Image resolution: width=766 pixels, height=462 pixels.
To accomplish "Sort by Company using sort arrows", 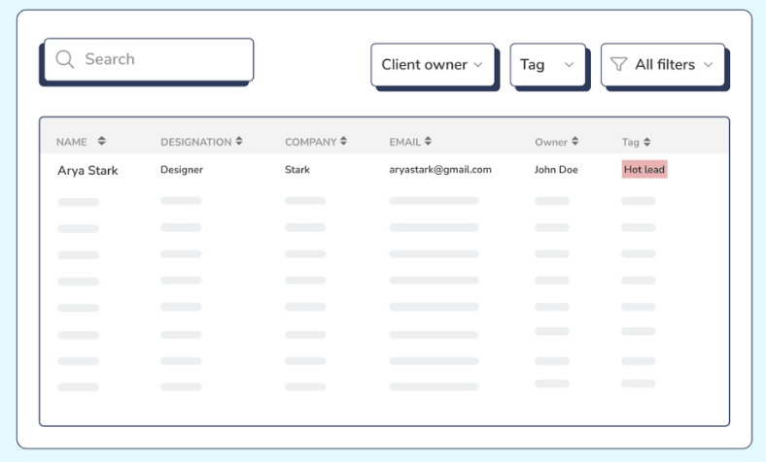I will tap(343, 142).
